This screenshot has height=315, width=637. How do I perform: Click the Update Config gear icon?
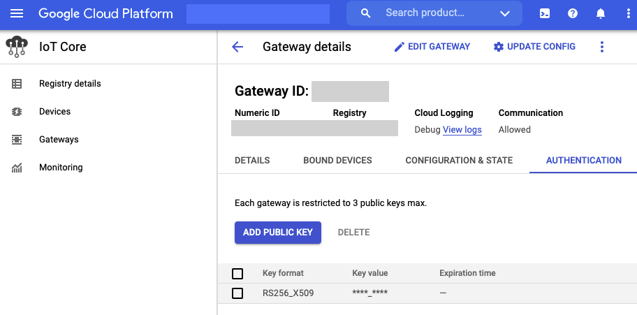click(x=499, y=47)
